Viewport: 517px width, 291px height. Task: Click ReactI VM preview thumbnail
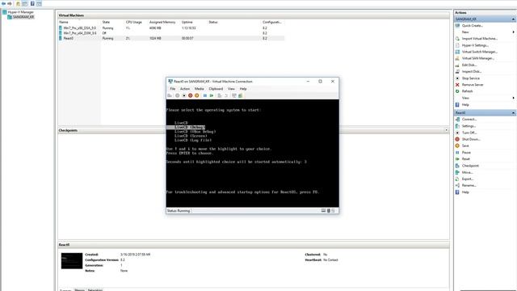pos(72,260)
